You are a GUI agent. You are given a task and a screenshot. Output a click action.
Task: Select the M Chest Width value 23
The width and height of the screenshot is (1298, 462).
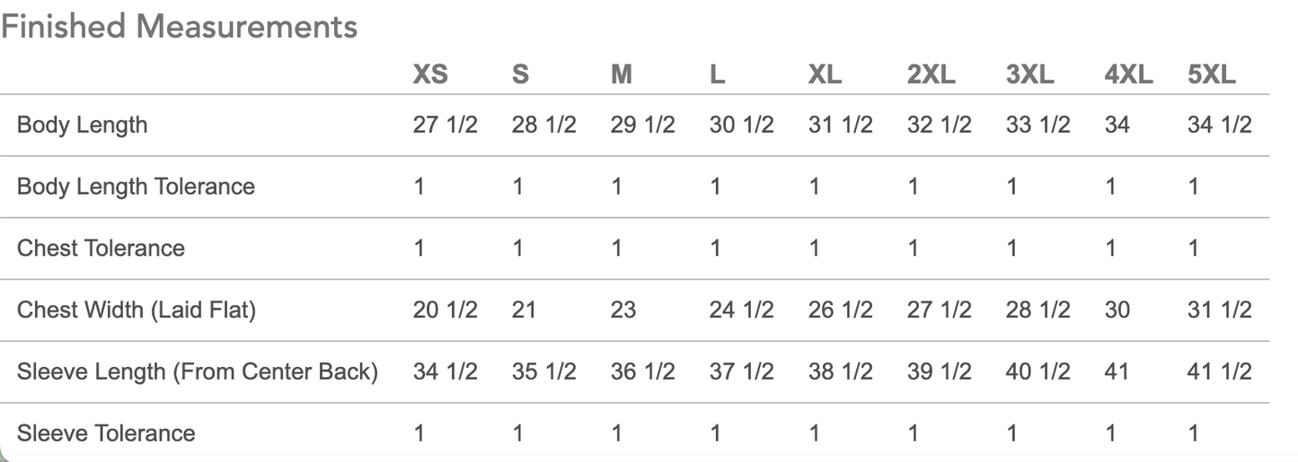click(x=623, y=310)
